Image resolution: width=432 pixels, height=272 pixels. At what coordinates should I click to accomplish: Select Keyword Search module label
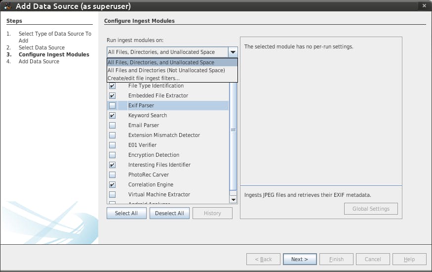(x=148, y=115)
